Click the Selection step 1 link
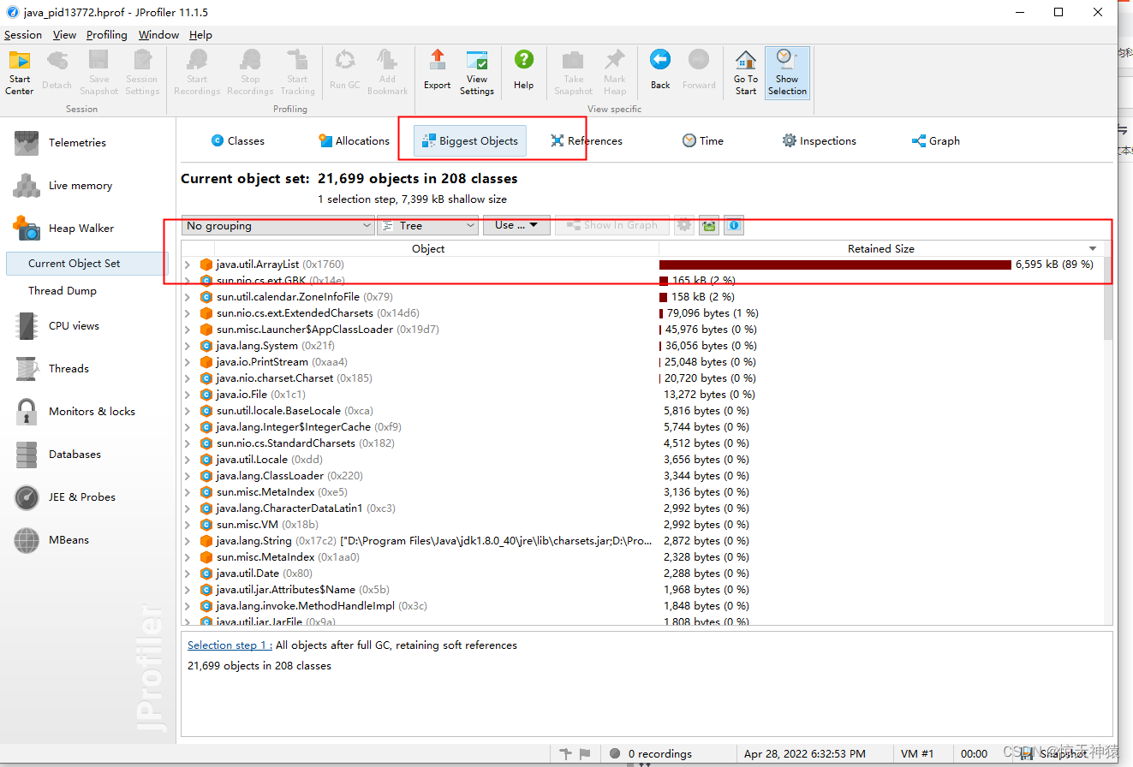This screenshot has width=1133, height=767. [230, 645]
